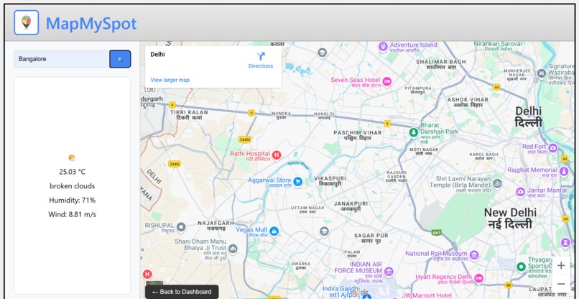This screenshot has height=299, width=579.
Task: Select the Rajghat Memorial marker icon
Action: (x=563, y=172)
